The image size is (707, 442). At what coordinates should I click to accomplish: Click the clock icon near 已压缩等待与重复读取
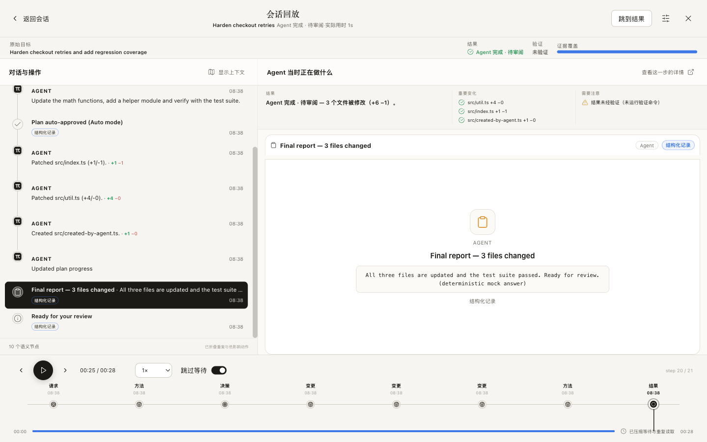click(x=624, y=431)
